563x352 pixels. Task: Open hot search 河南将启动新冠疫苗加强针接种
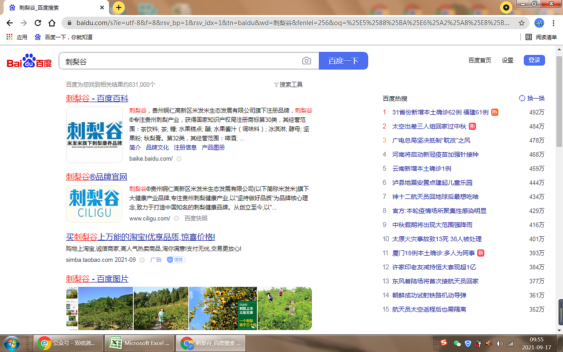(435, 154)
